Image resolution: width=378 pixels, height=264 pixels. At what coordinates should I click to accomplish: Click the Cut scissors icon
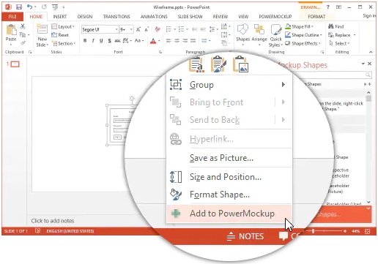pos(23,26)
